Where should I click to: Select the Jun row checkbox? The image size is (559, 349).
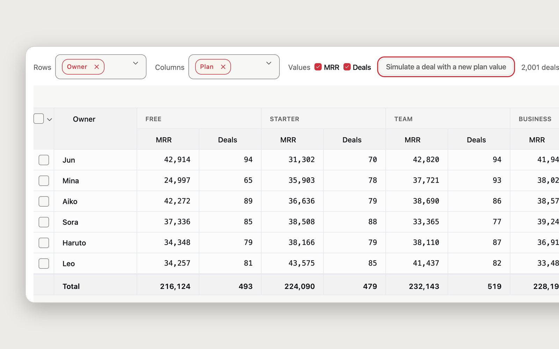[x=44, y=160]
